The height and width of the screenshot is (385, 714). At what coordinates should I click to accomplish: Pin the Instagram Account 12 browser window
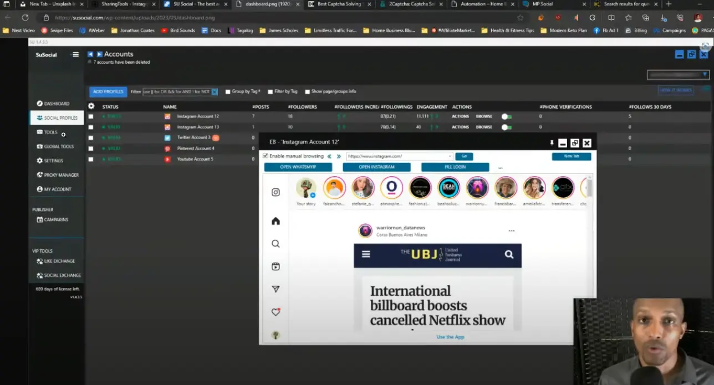(x=552, y=142)
